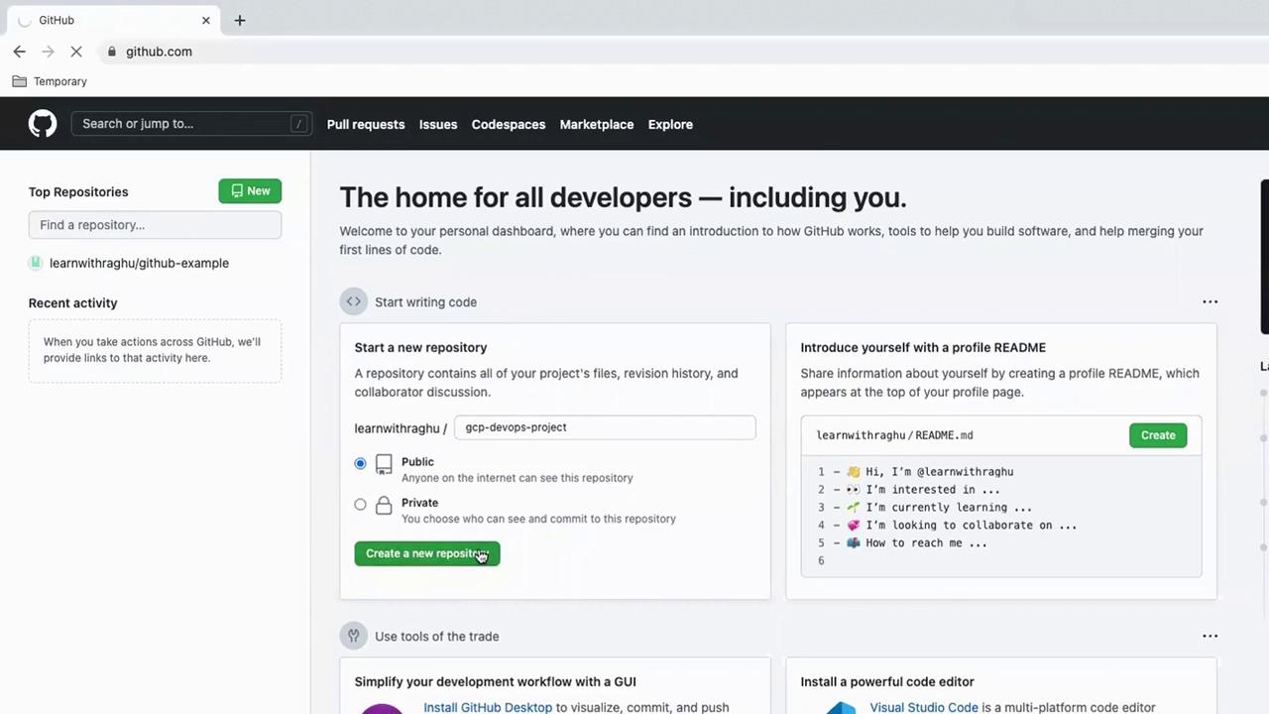Click the Start a new repository heading

pos(420,347)
